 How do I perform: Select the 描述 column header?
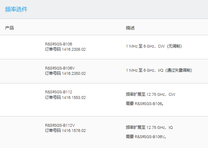click(x=130, y=28)
